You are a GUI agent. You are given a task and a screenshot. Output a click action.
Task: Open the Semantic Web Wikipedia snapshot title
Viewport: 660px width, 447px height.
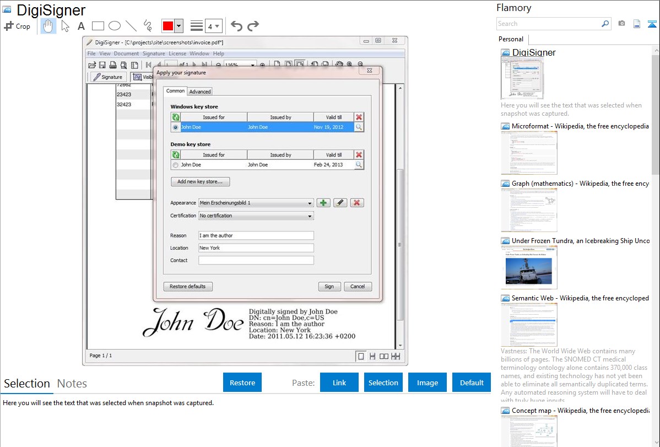(x=580, y=298)
